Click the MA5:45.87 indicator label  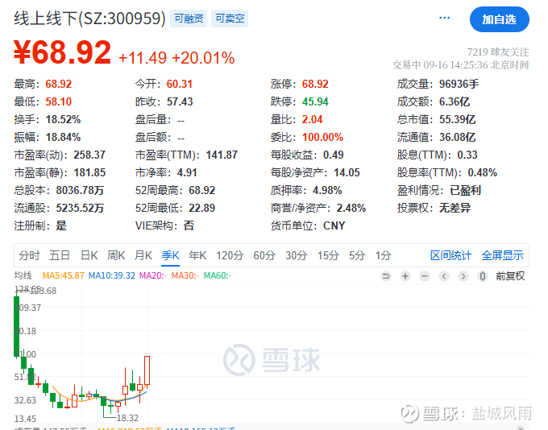[x=63, y=275]
